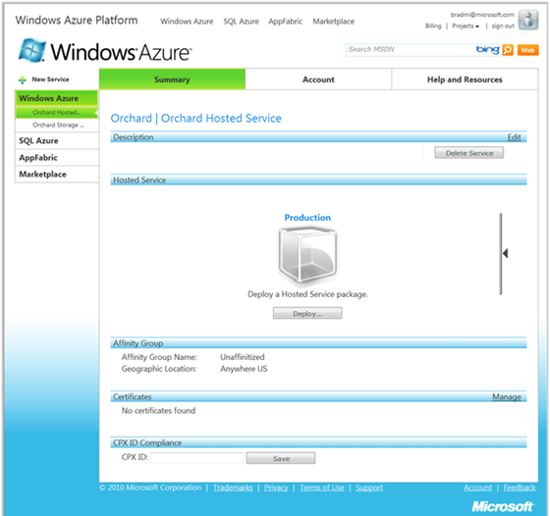Click the Bing search magnifier icon
Screen dimensions: 550x516
click(508, 50)
